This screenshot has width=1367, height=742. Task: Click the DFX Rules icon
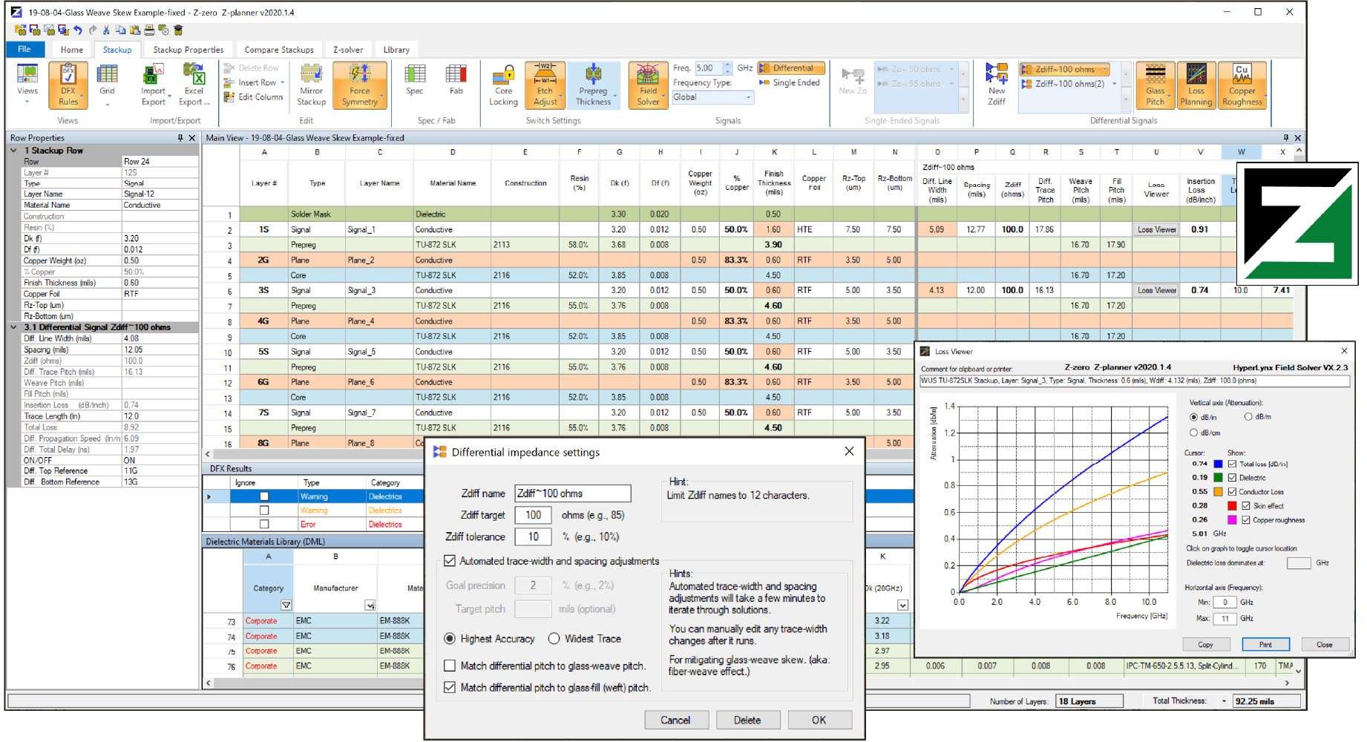[68, 85]
